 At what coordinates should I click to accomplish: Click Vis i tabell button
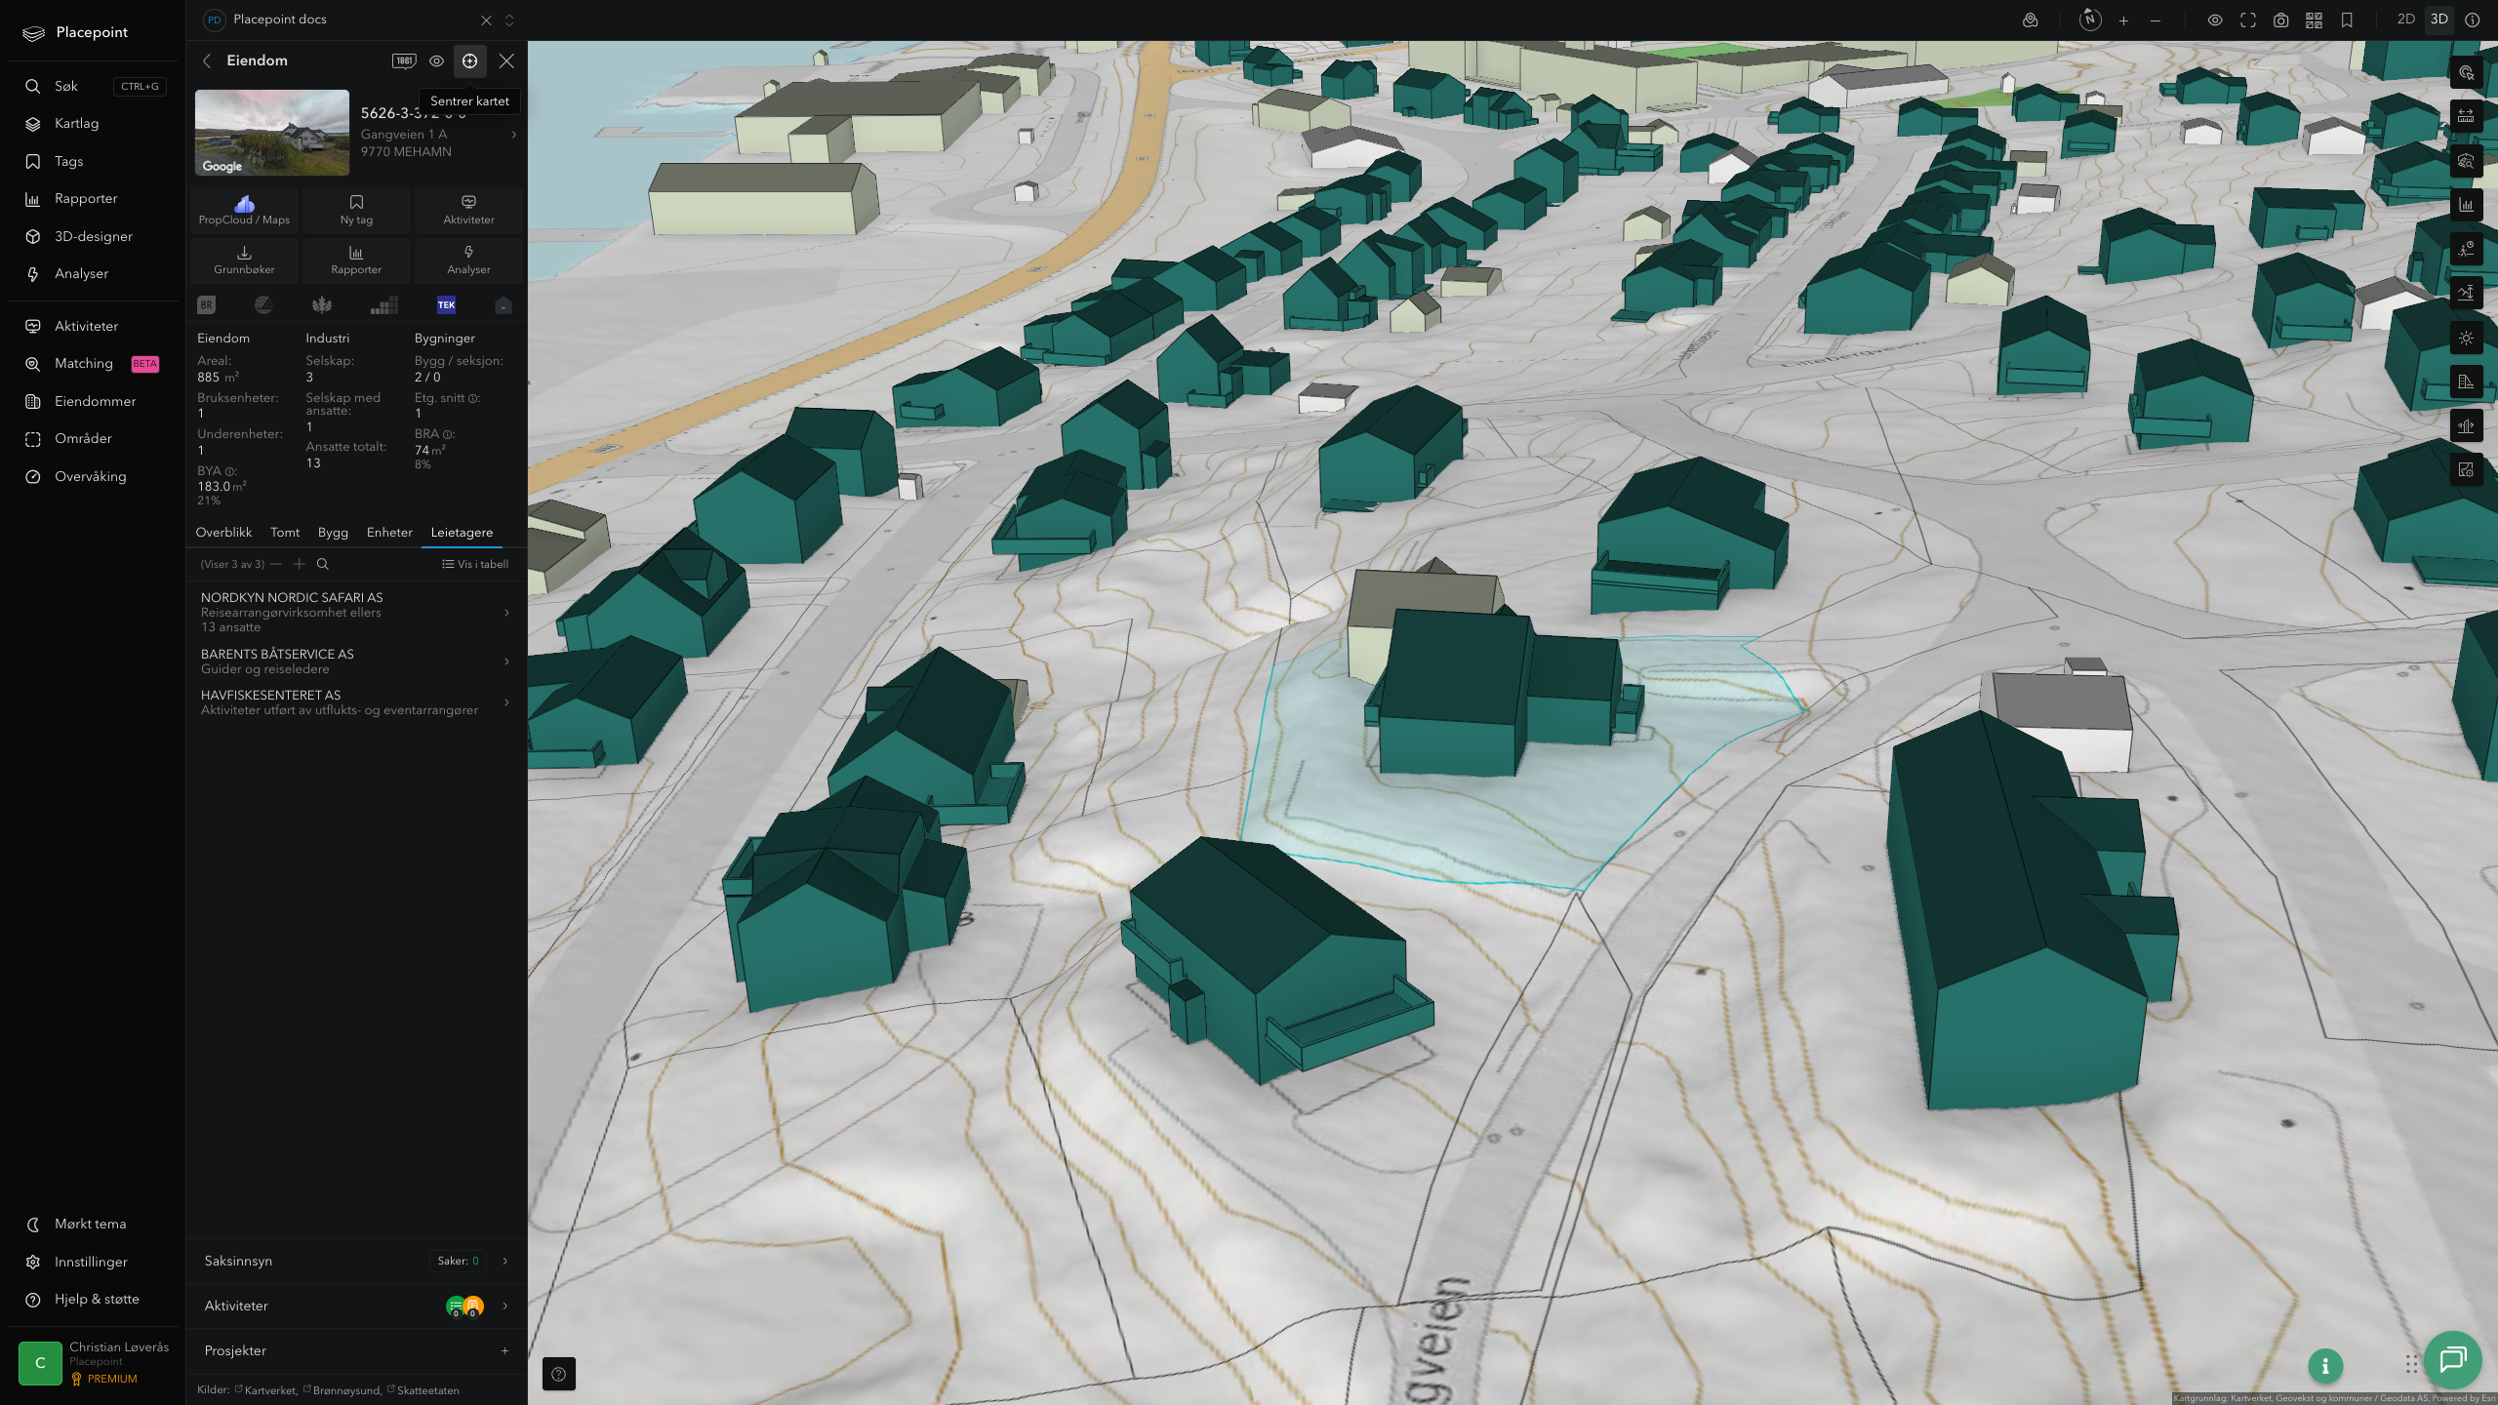pos(475,564)
